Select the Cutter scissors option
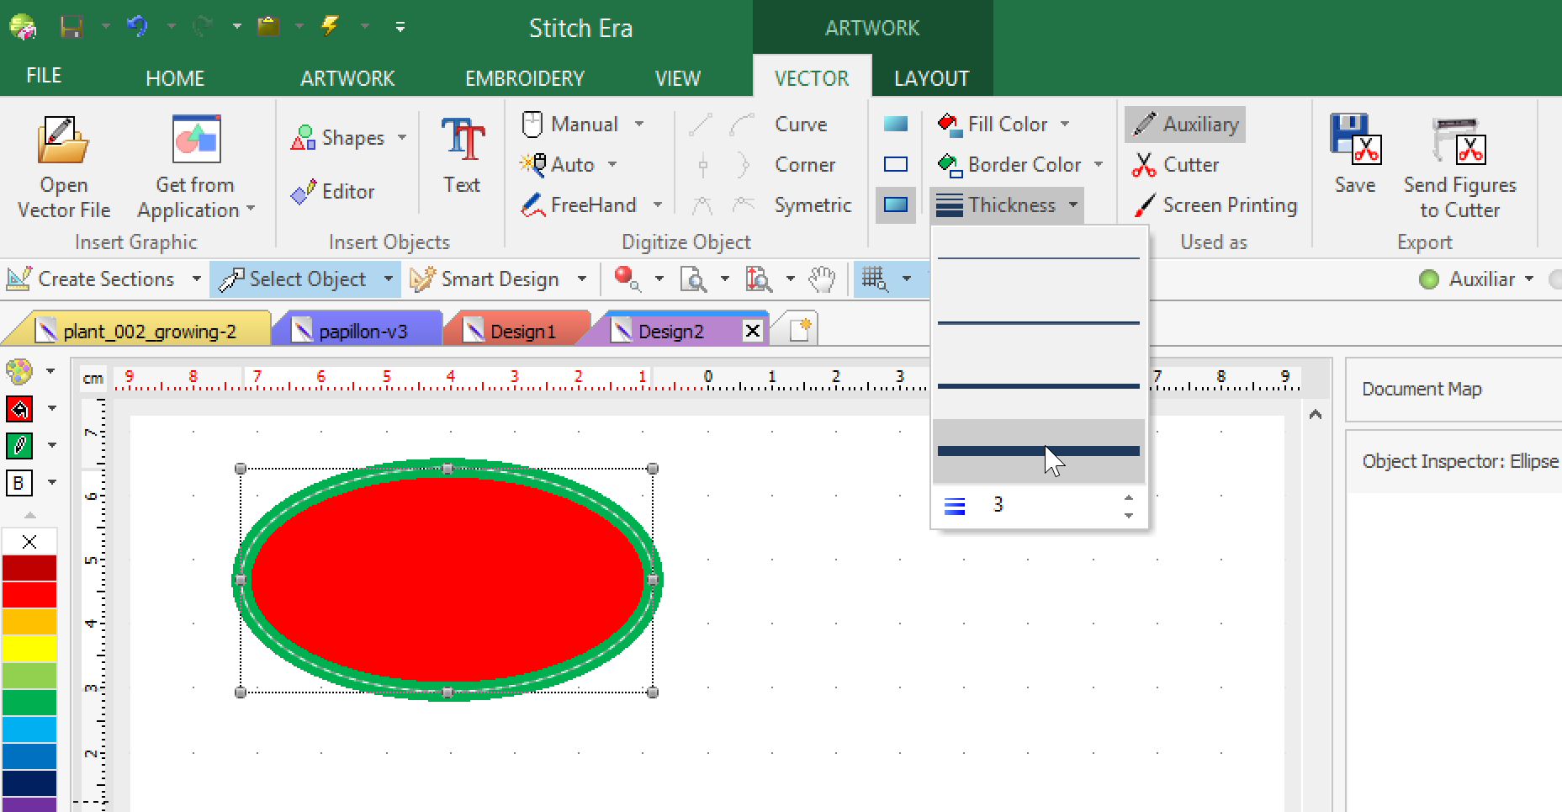 (1177, 165)
